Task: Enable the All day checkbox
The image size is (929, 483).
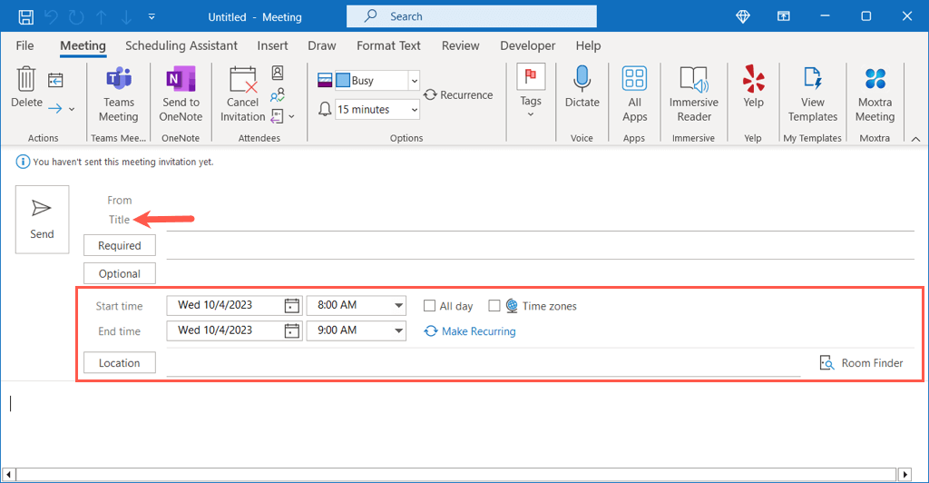Action: [430, 306]
